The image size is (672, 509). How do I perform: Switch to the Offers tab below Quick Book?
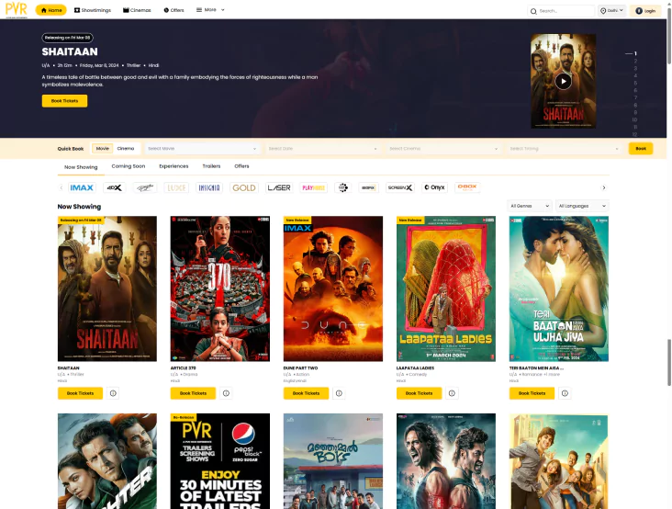pyautogui.click(x=241, y=166)
